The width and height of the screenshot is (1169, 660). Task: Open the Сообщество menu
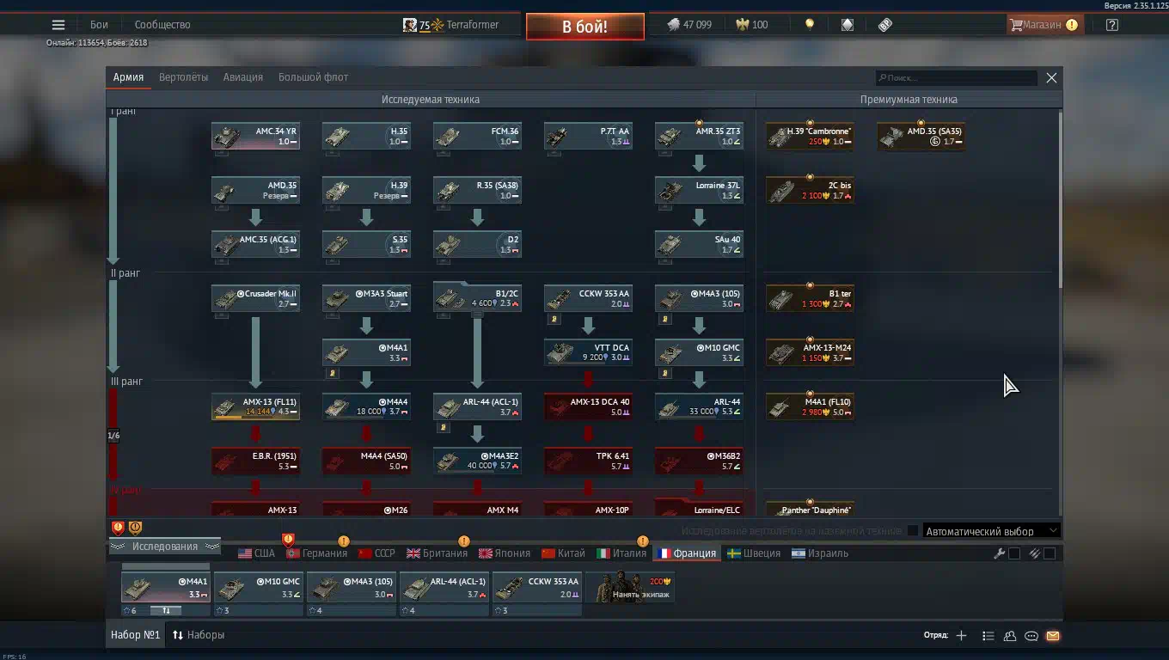coord(162,25)
